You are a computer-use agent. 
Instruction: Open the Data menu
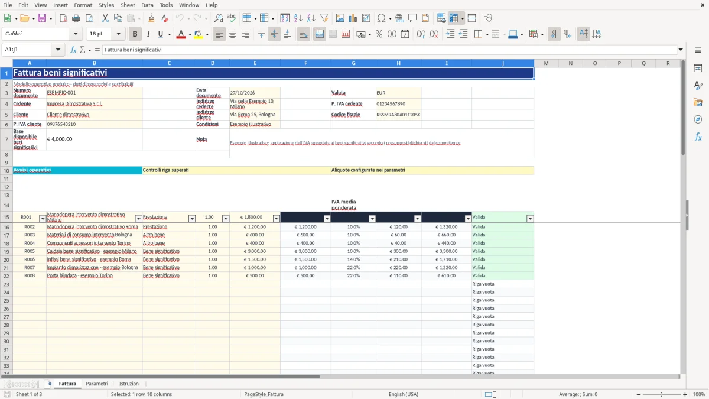[147, 5]
